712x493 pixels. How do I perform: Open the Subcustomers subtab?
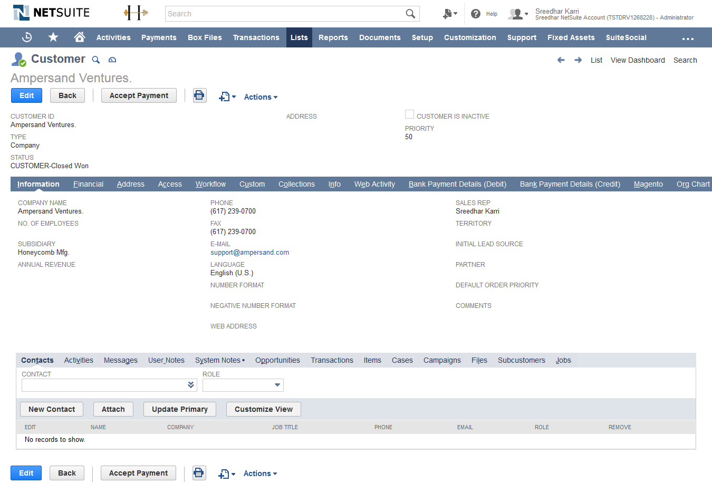522,360
